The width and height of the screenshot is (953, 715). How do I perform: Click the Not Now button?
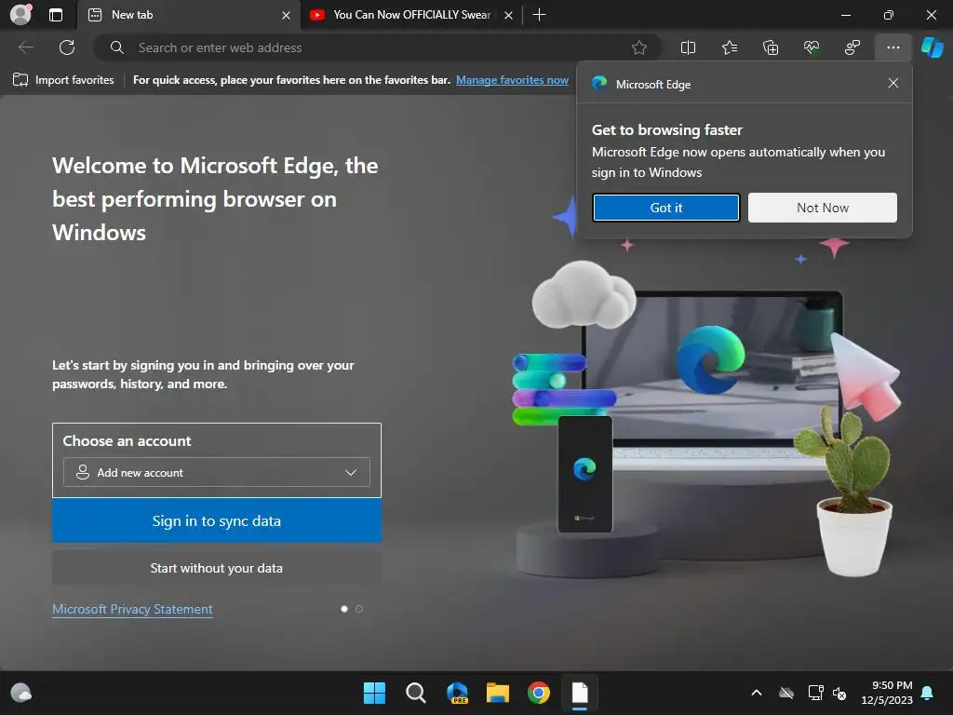coord(823,208)
